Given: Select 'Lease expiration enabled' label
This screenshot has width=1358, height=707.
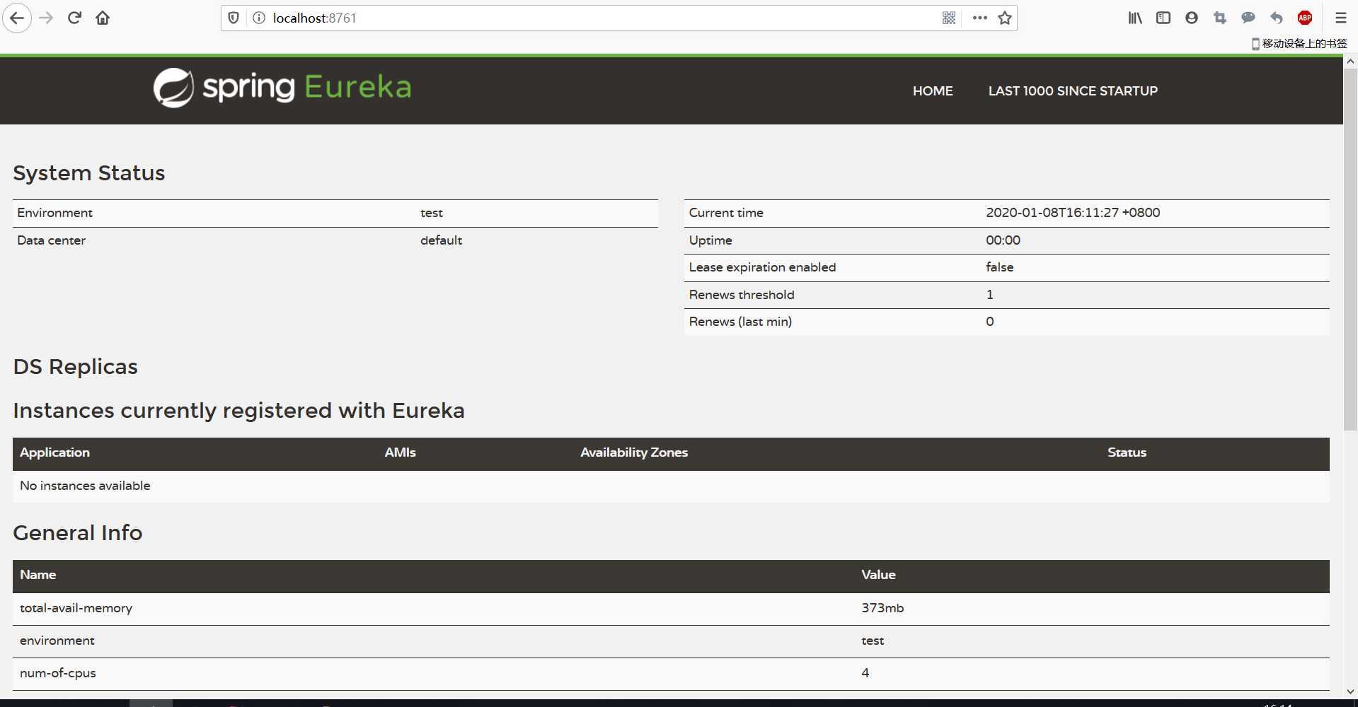Looking at the screenshot, I should point(762,267).
